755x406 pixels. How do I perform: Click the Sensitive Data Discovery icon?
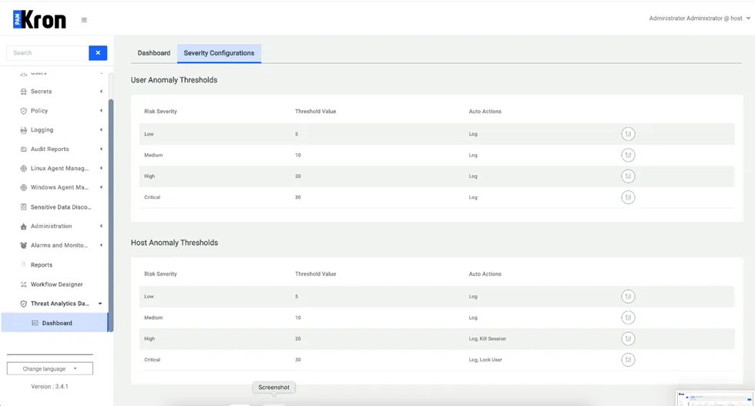tap(23, 207)
